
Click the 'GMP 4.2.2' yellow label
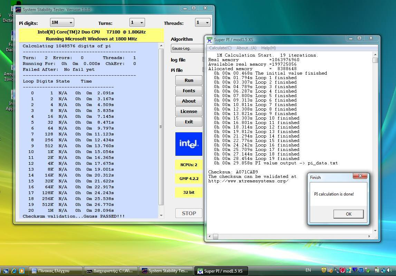(189, 179)
